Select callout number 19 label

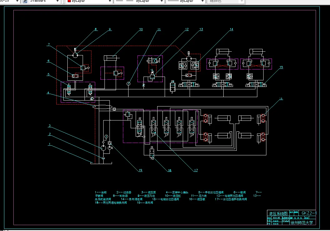pos(140,170)
